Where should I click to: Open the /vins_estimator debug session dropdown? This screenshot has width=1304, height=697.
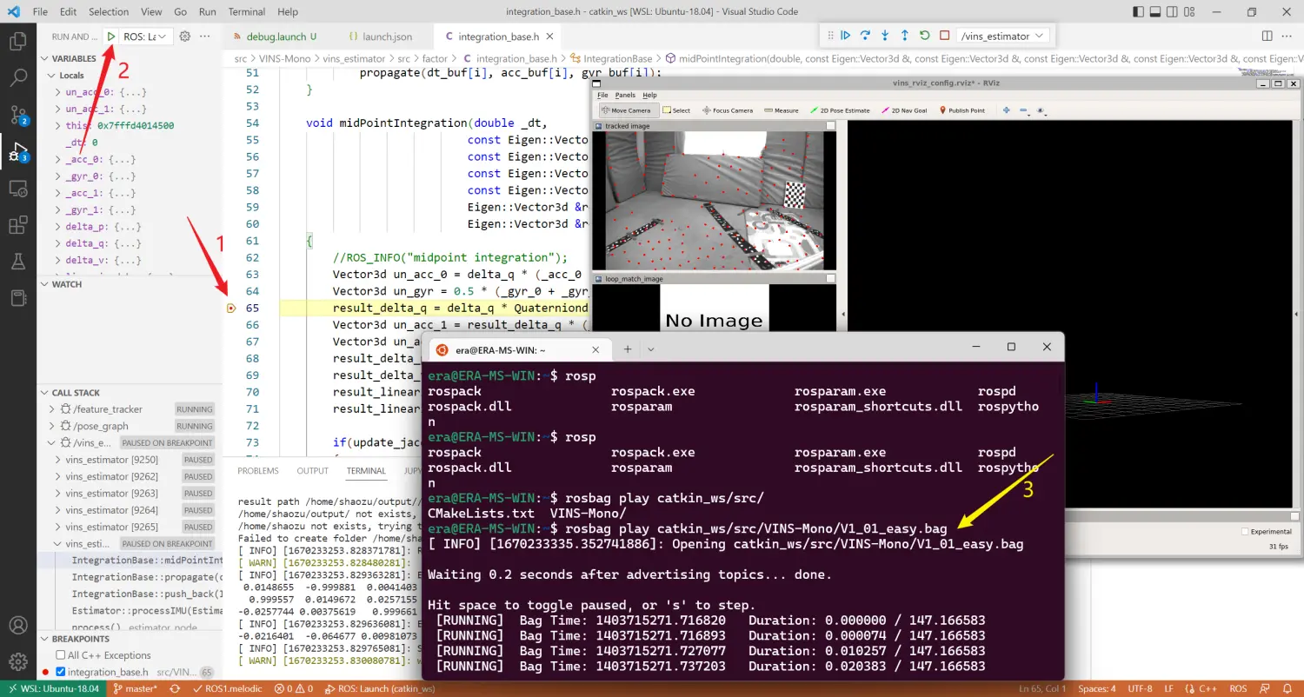1002,36
